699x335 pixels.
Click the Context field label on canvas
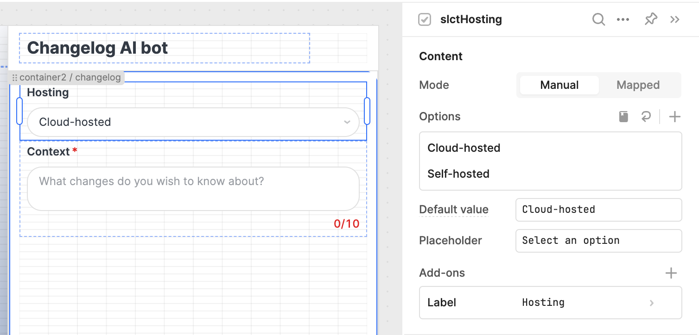point(48,152)
